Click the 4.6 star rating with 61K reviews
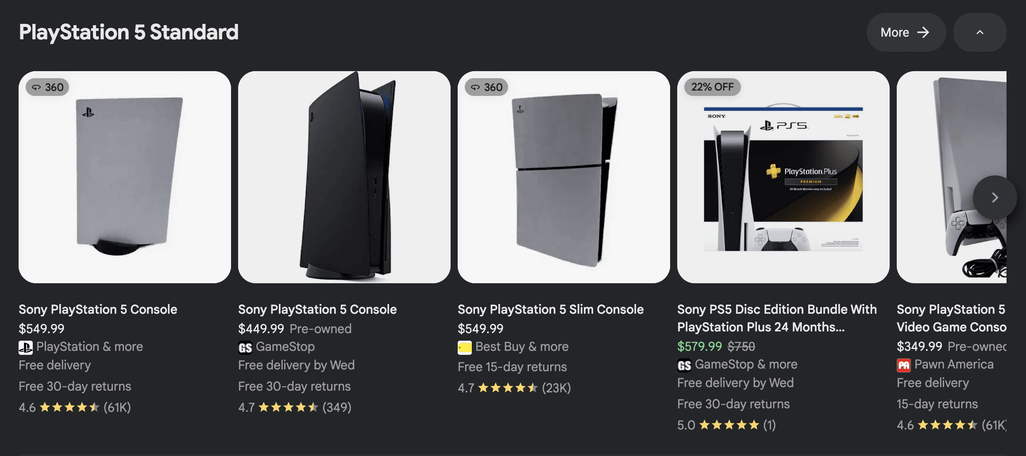 [75, 407]
